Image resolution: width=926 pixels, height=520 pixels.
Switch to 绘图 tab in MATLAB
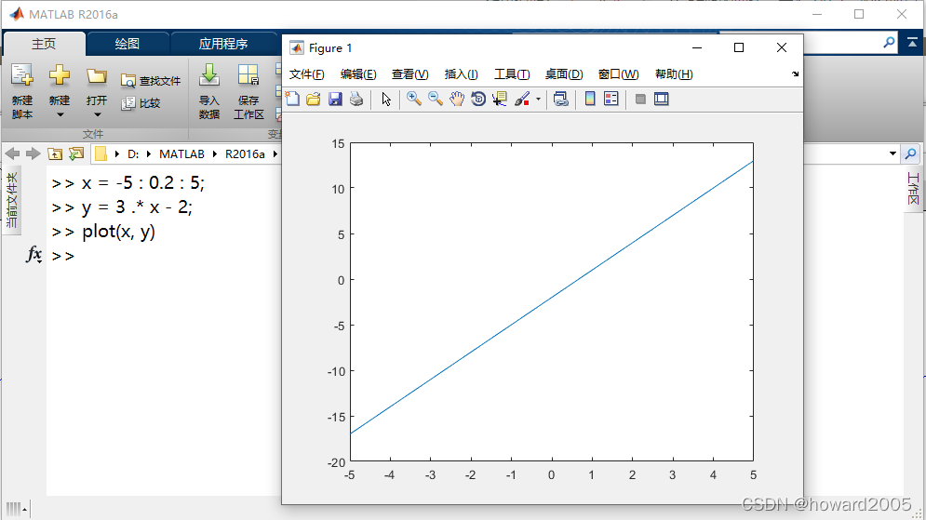point(127,44)
